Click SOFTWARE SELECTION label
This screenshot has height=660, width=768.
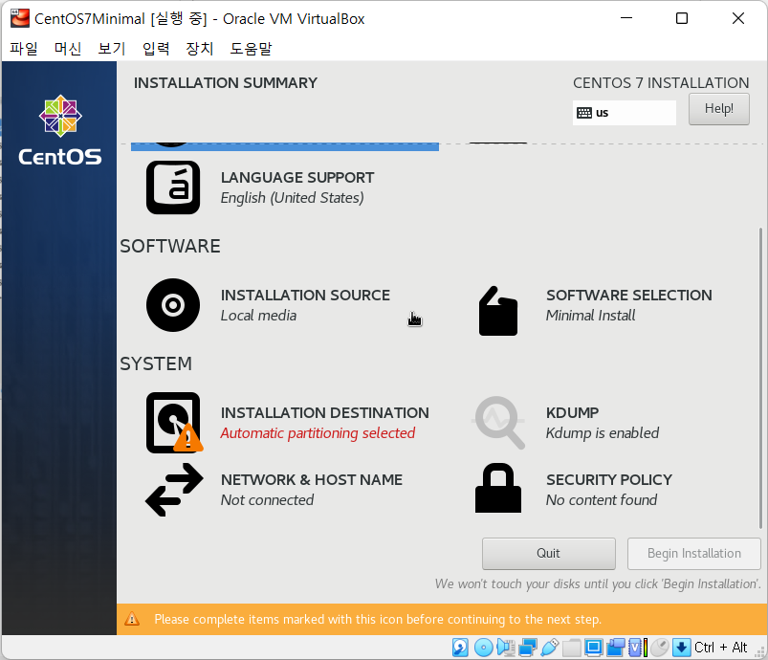629,296
